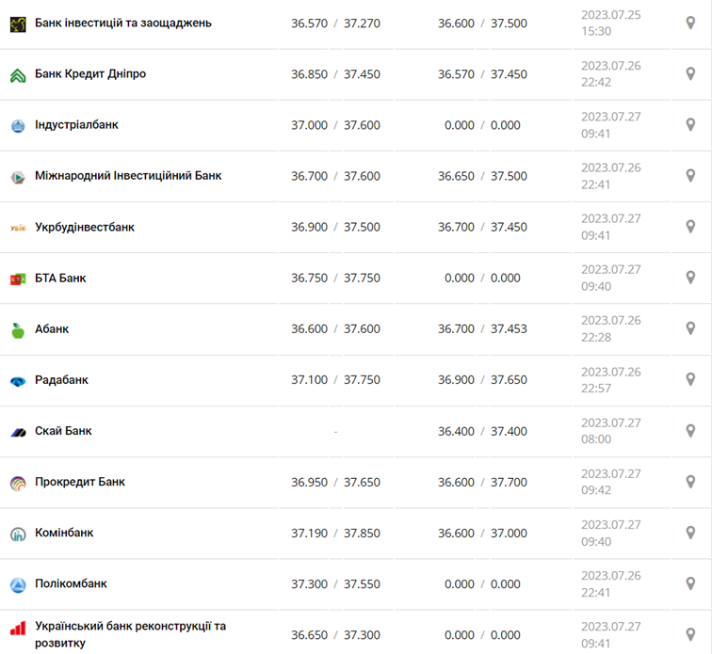
Task: Click the Індустріалбанк logo icon
Action: tap(18, 125)
